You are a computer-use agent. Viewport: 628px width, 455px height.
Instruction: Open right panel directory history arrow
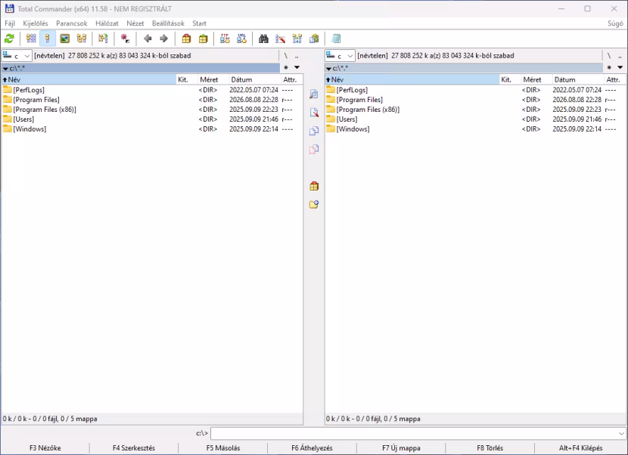620,67
